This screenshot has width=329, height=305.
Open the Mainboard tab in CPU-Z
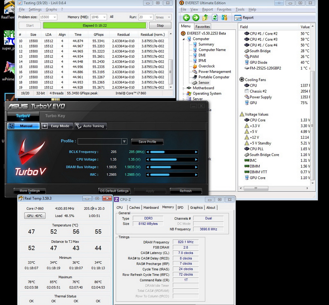click(x=151, y=208)
